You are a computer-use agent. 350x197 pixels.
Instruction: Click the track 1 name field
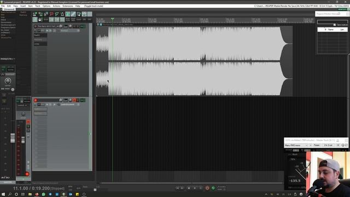coord(48,26)
